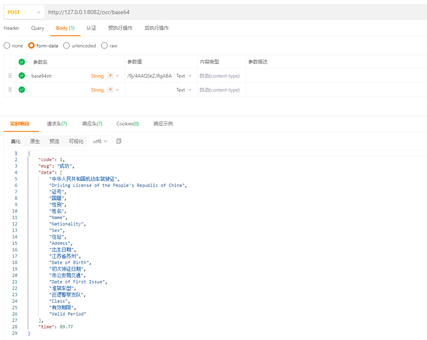The width and height of the screenshot is (427, 340).
Task: Click the drag handle on the empty parameter row
Action: 10,90
